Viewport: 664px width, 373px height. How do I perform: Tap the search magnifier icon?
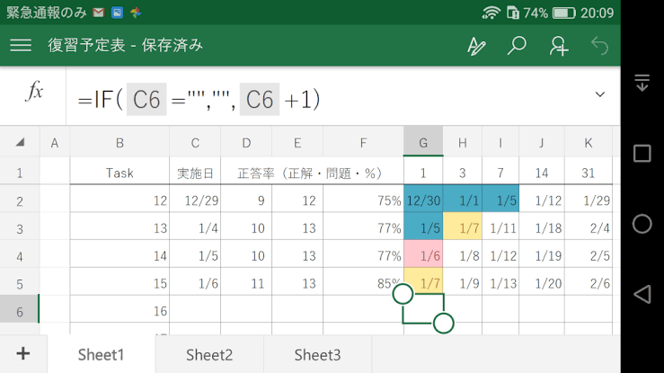click(x=517, y=45)
